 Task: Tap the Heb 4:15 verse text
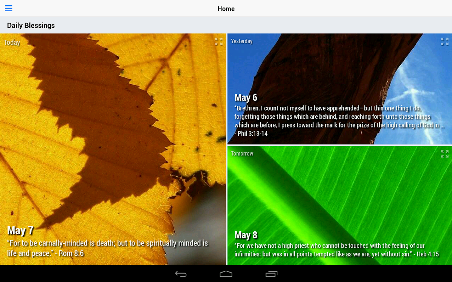pyautogui.click(x=336, y=250)
